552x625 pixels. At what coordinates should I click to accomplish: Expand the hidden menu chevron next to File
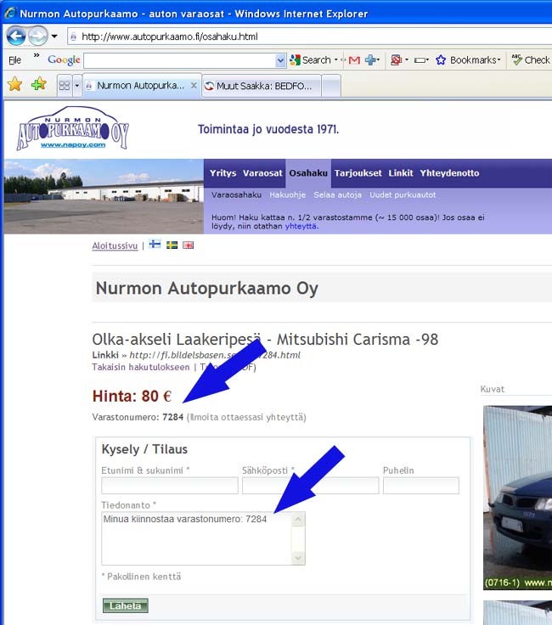(x=37, y=55)
